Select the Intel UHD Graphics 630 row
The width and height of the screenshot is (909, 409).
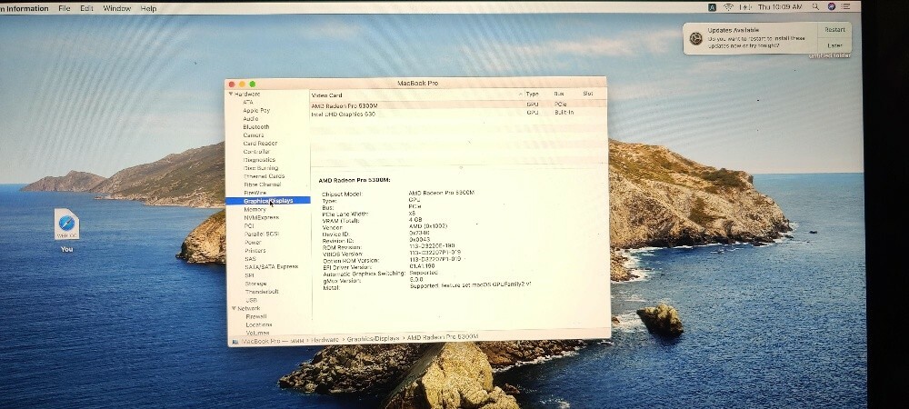click(458, 114)
